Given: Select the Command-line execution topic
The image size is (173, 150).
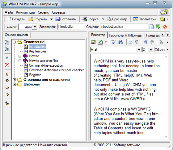Looking at the screenshot, I should 46,65.
